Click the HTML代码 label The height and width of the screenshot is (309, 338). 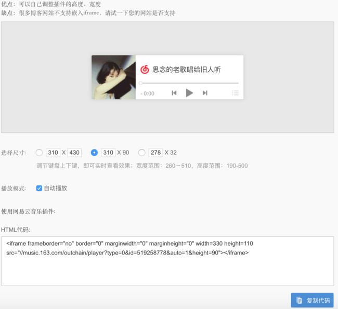point(16,230)
